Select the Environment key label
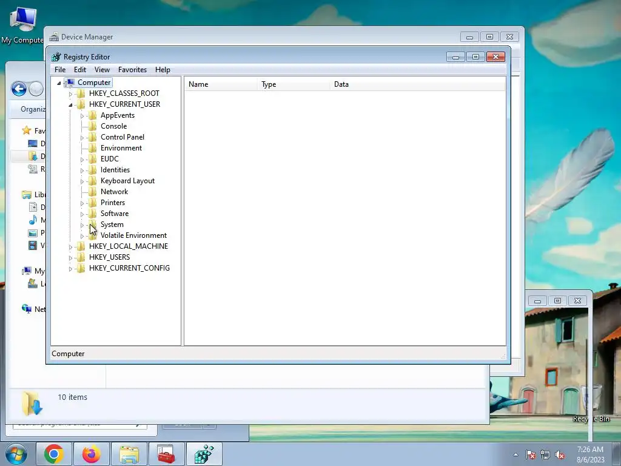The width and height of the screenshot is (621, 466). tap(121, 148)
